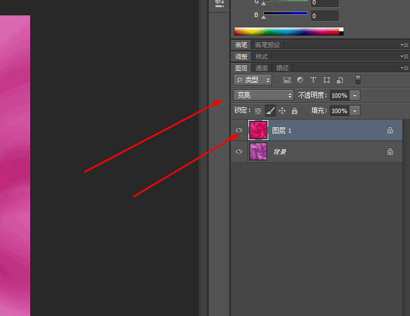Click the 不透明度 label
Screen dimensions: 410x316
[313, 95]
